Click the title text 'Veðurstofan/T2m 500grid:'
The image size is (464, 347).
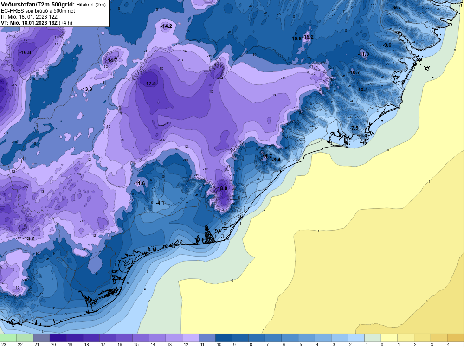[x=37, y=4]
